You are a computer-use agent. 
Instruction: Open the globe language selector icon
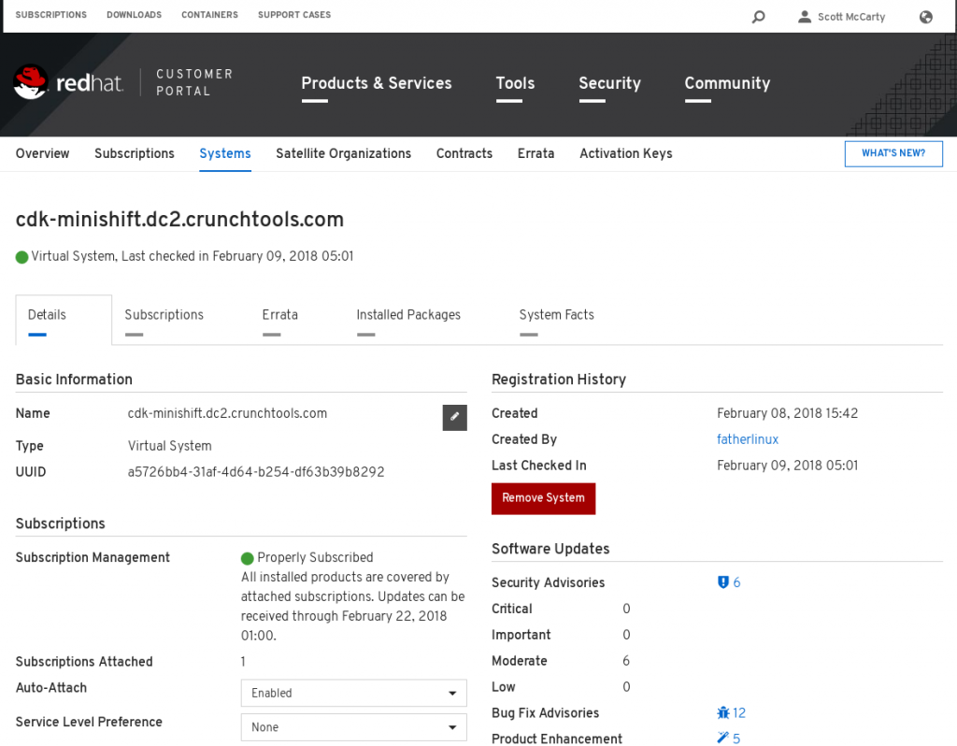coord(925,17)
